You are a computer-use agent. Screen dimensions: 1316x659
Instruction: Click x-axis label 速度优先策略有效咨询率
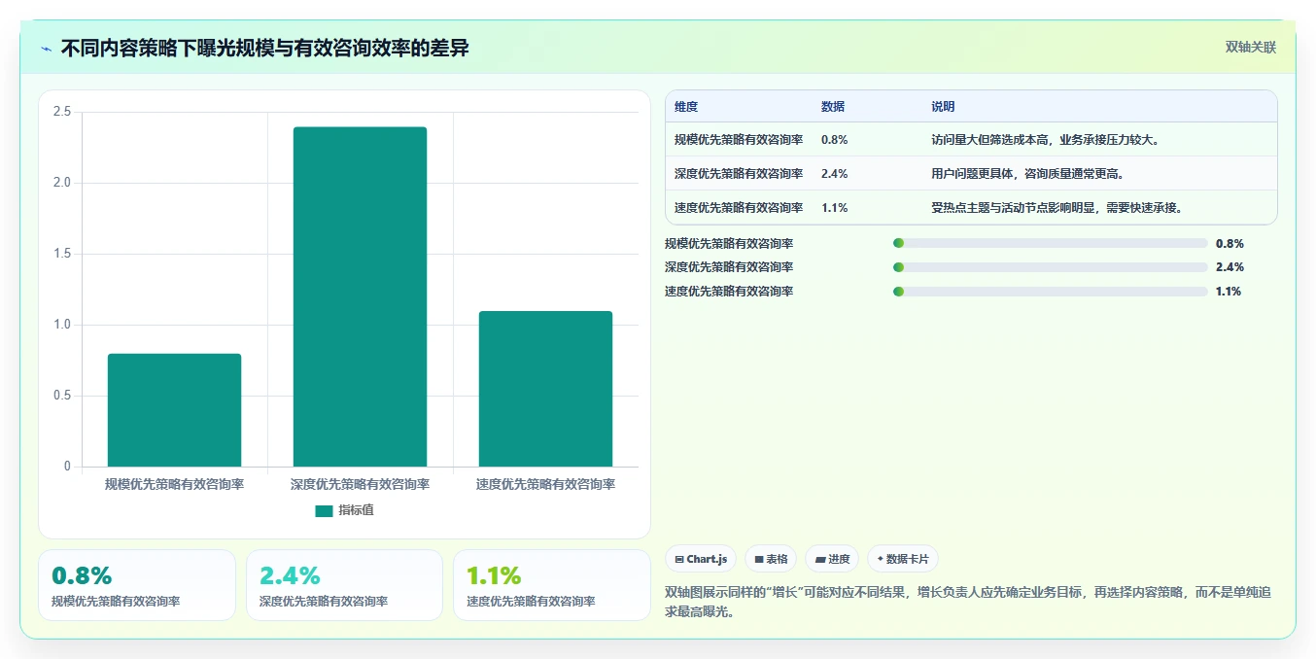(x=545, y=484)
